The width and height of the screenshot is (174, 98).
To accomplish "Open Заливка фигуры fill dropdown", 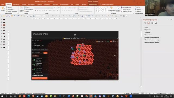I will click(126, 7).
